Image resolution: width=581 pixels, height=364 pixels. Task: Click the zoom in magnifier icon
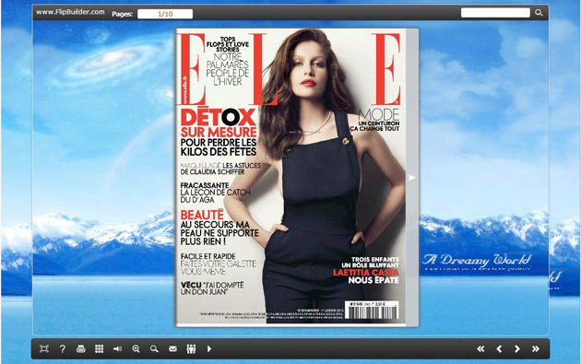[136, 349]
